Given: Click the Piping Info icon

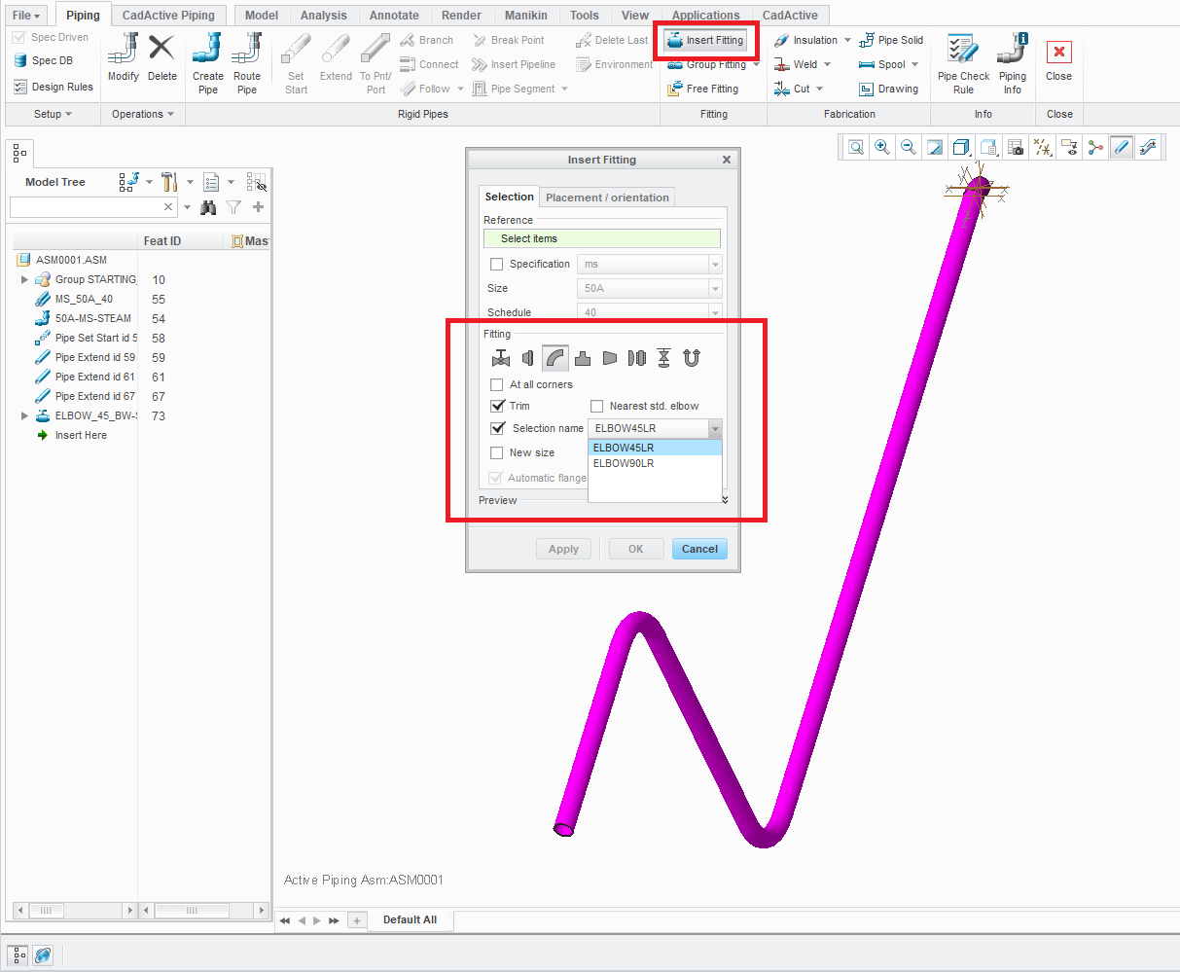Looking at the screenshot, I should click(x=1013, y=62).
